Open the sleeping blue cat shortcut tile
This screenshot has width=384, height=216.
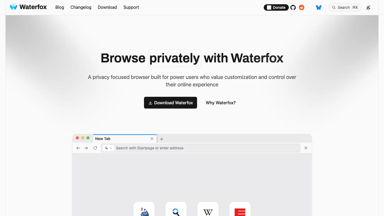pos(144,209)
